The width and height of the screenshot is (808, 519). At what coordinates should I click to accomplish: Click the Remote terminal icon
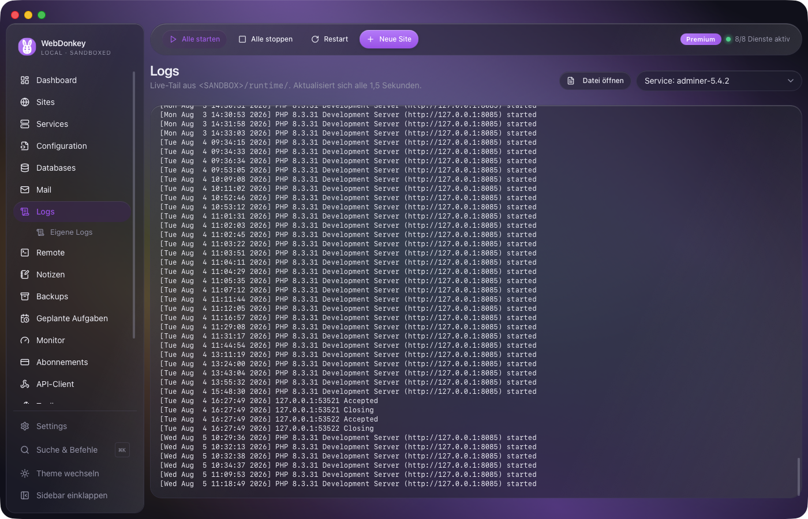pyautogui.click(x=25, y=253)
